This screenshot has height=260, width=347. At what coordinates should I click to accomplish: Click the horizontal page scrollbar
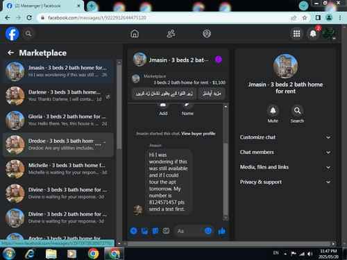click(228, 243)
